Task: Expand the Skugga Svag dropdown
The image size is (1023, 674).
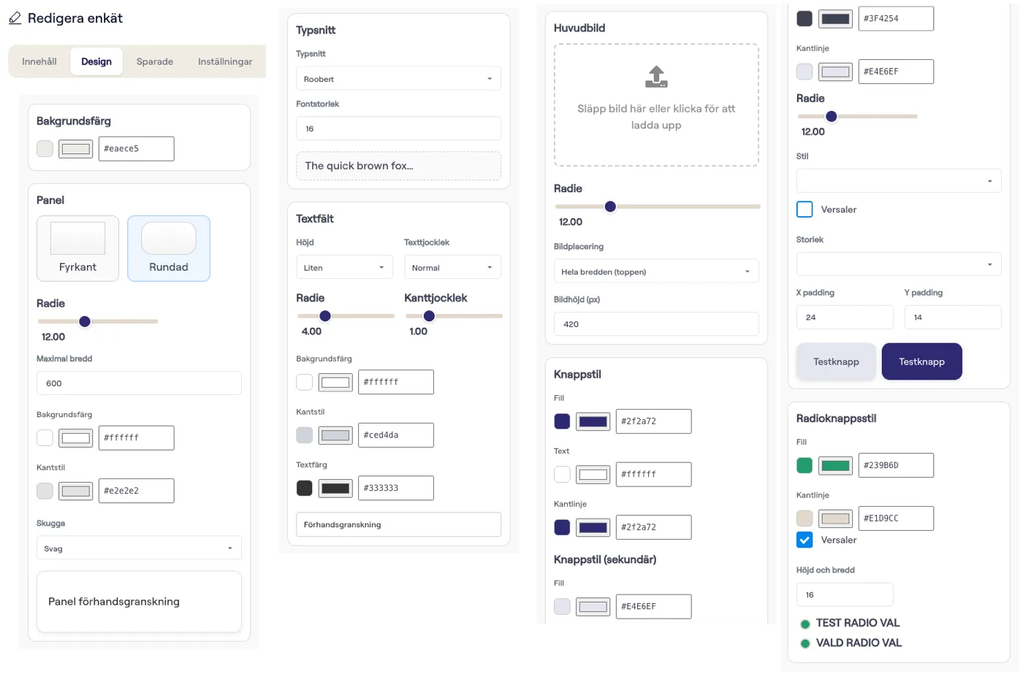Action: (139, 548)
